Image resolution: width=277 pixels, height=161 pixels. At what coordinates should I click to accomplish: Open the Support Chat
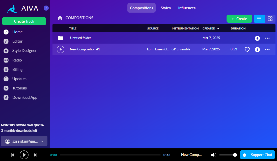257,155
